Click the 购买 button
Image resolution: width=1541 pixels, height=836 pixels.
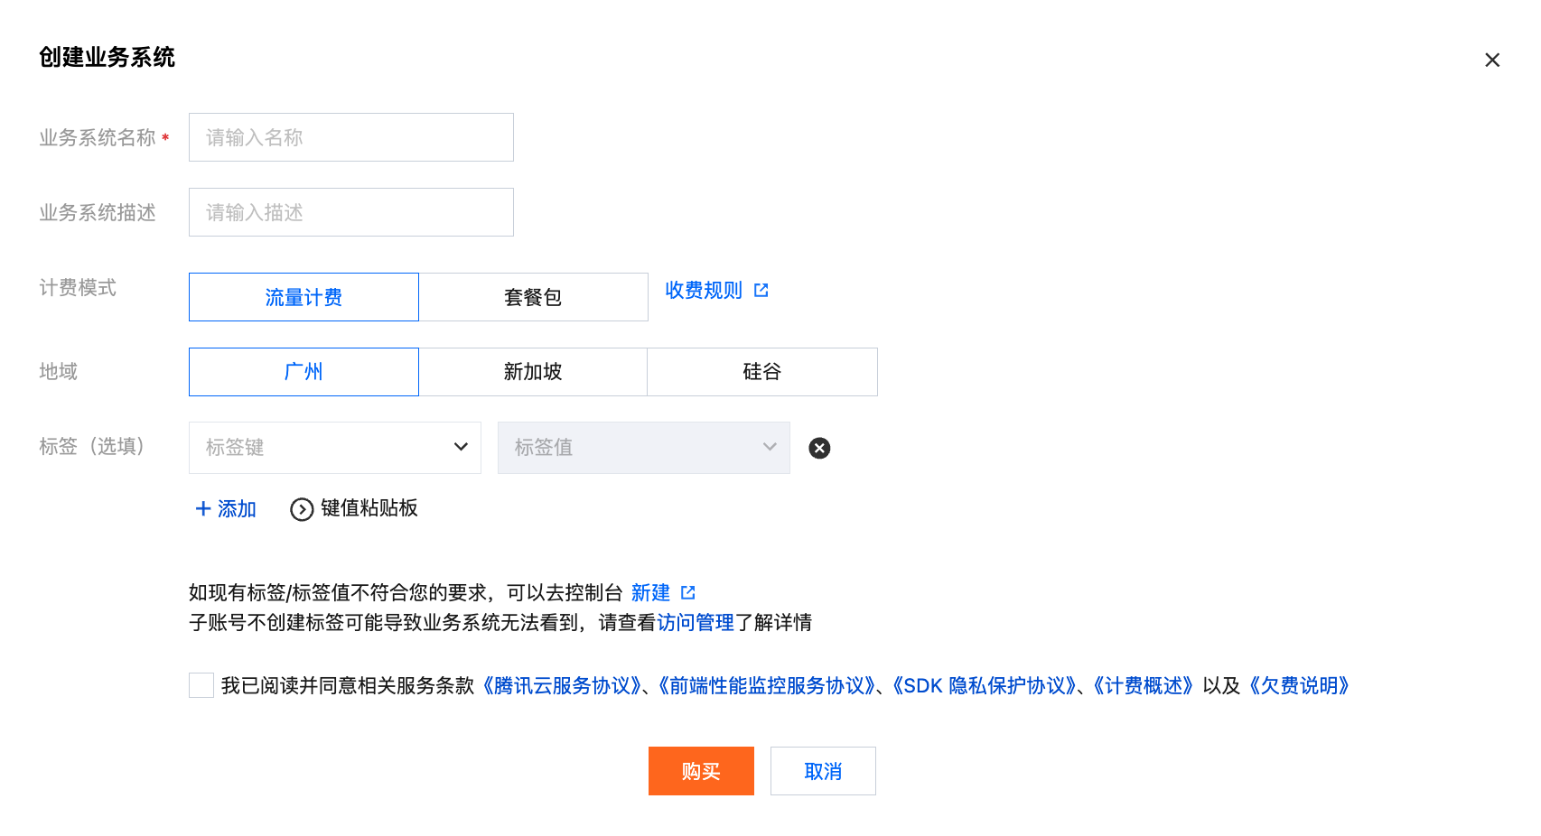[701, 771]
